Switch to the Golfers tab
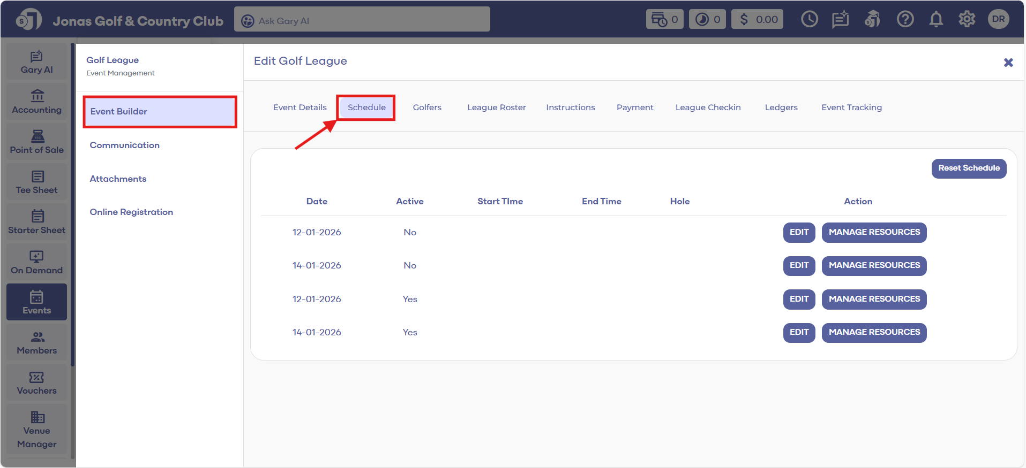The width and height of the screenshot is (1026, 468). pyautogui.click(x=427, y=108)
